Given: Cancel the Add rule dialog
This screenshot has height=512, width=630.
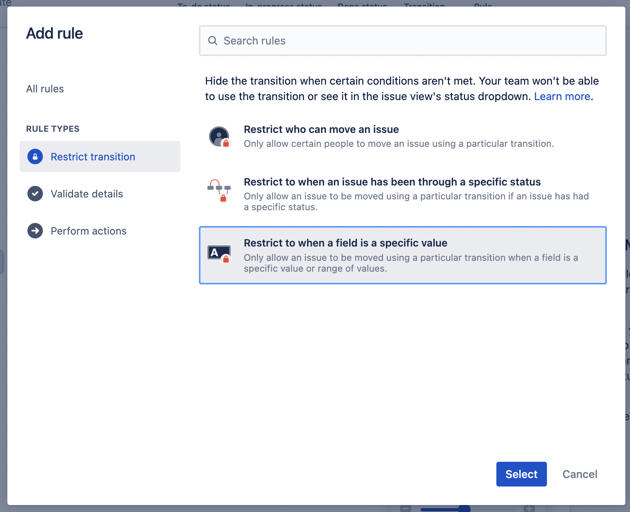Looking at the screenshot, I should [579, 474].
